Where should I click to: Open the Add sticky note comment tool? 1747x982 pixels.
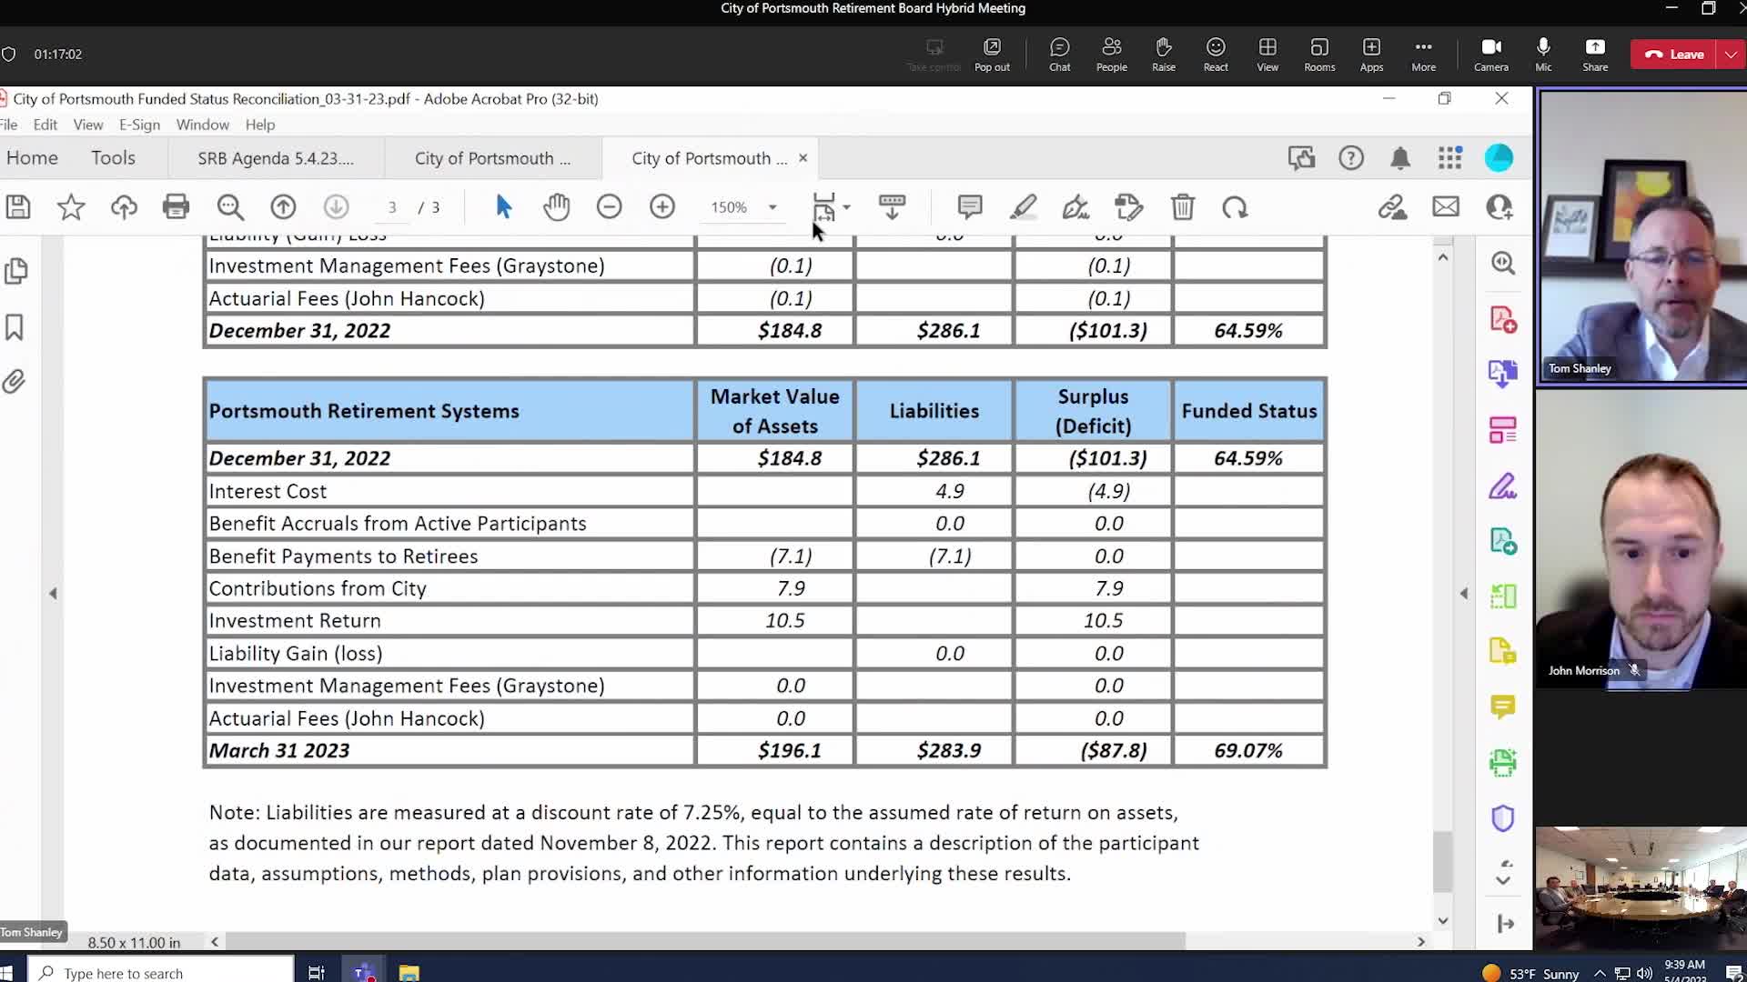click(970, 206)
